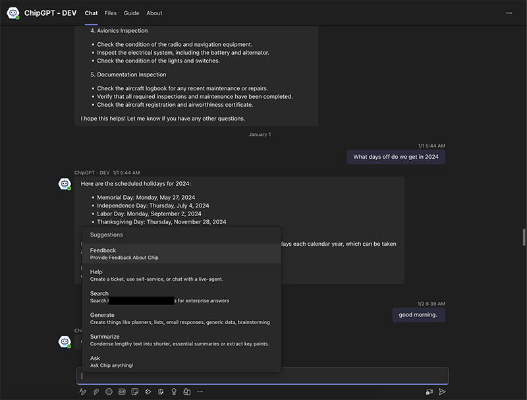This screenshot has width=527, height=400.
Task: Click the Praise badge icon
Action: pos(174,391)
